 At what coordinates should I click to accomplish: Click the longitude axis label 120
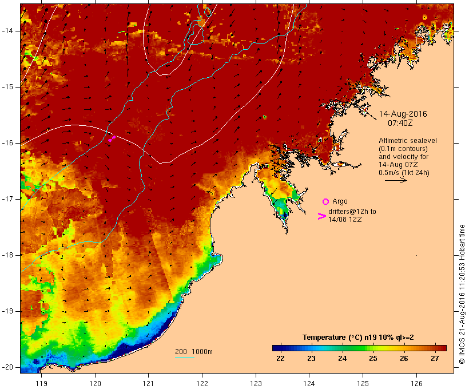tap(95, 383)
